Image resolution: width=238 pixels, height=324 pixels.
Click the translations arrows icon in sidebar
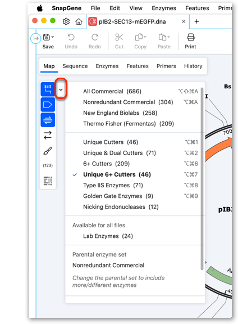pyautogui.click(x=48, y=136)
